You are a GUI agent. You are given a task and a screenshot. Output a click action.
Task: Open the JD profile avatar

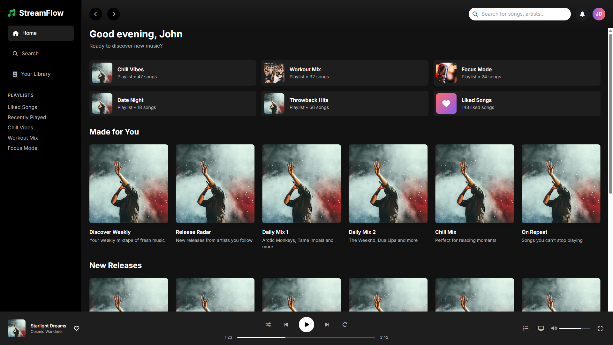(599, 14)
